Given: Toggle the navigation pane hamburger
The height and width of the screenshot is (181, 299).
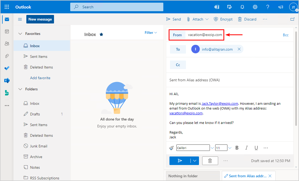Looking at the screenshot, I should (20, 19).
